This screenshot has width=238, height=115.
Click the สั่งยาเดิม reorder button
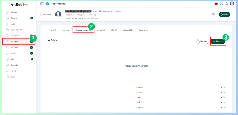coord(203,41)
